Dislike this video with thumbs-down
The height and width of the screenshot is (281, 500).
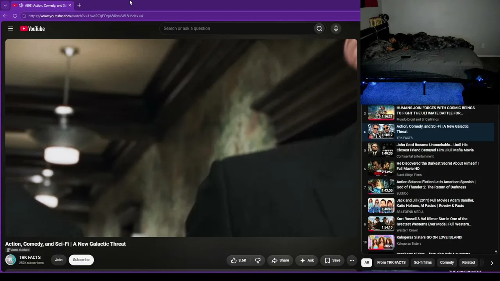coord(258,260)
